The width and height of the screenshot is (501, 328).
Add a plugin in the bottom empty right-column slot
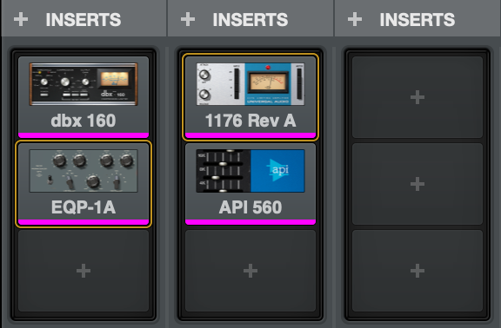pos(417,271)
